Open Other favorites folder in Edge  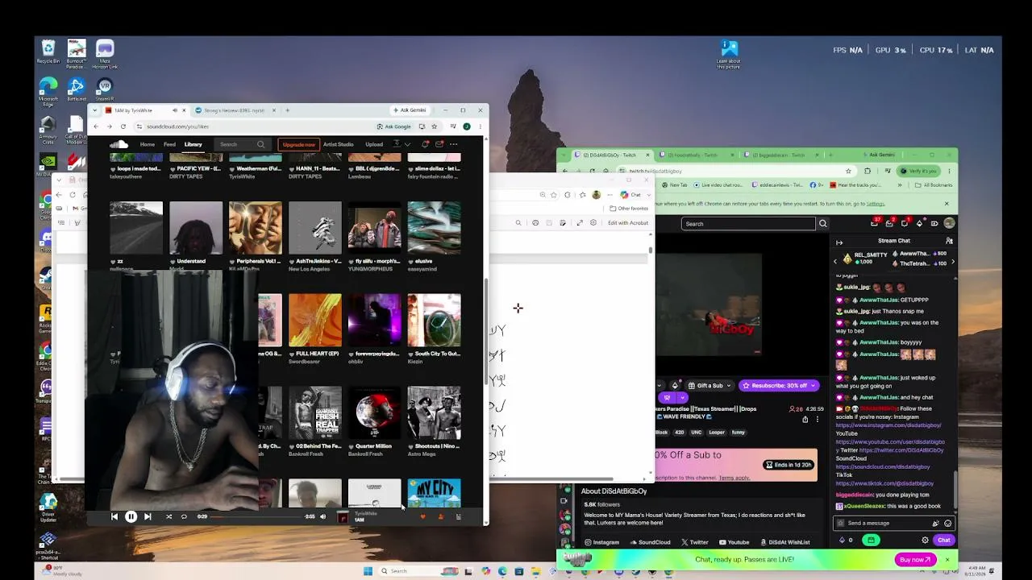(x=628, y=209)
